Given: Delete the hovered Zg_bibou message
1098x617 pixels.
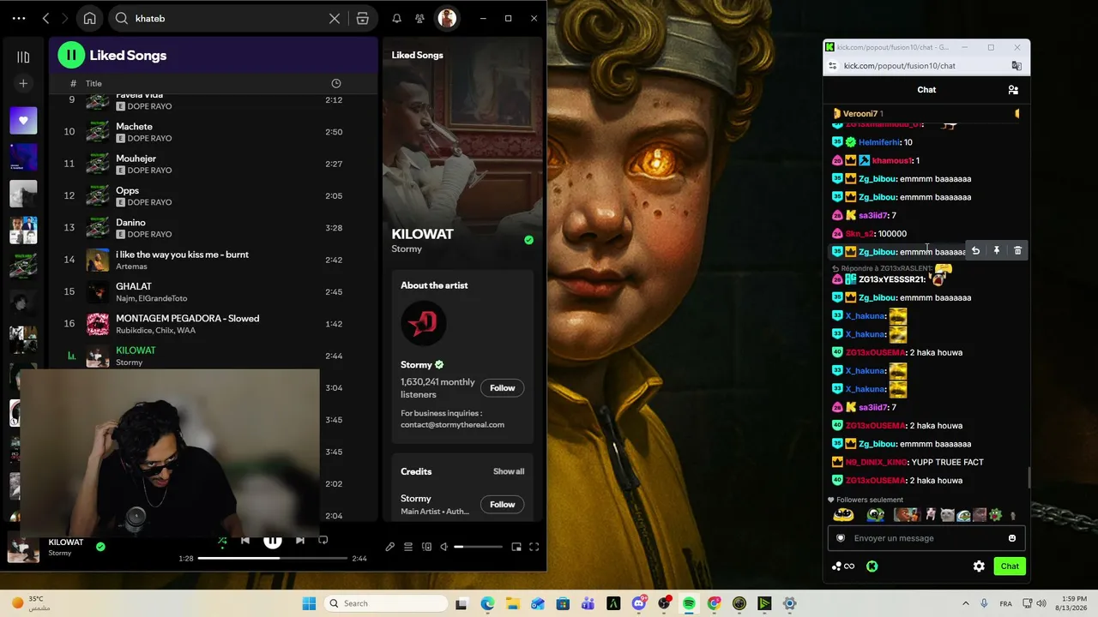Looking at the screenshot, I should (1017, 251).
